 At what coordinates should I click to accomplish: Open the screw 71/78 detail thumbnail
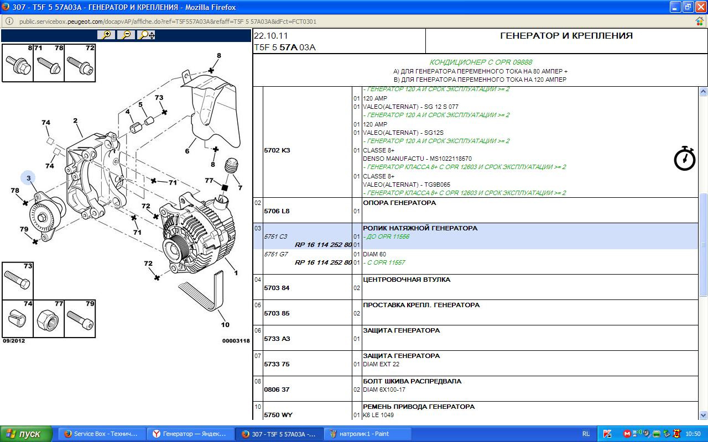pyautogui.click(x=49, y=62)
